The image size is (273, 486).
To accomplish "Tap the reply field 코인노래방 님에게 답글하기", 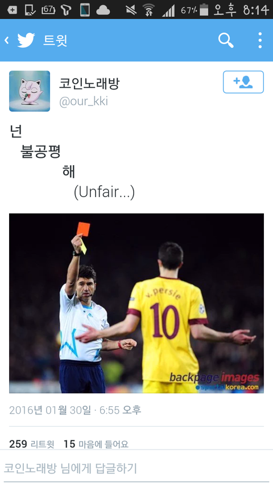I will [x=136, y=468].
